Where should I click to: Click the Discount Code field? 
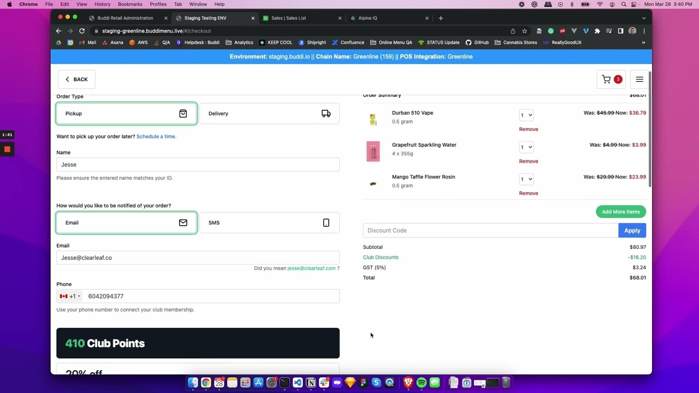pyautogui.click(x=490, y=230)
